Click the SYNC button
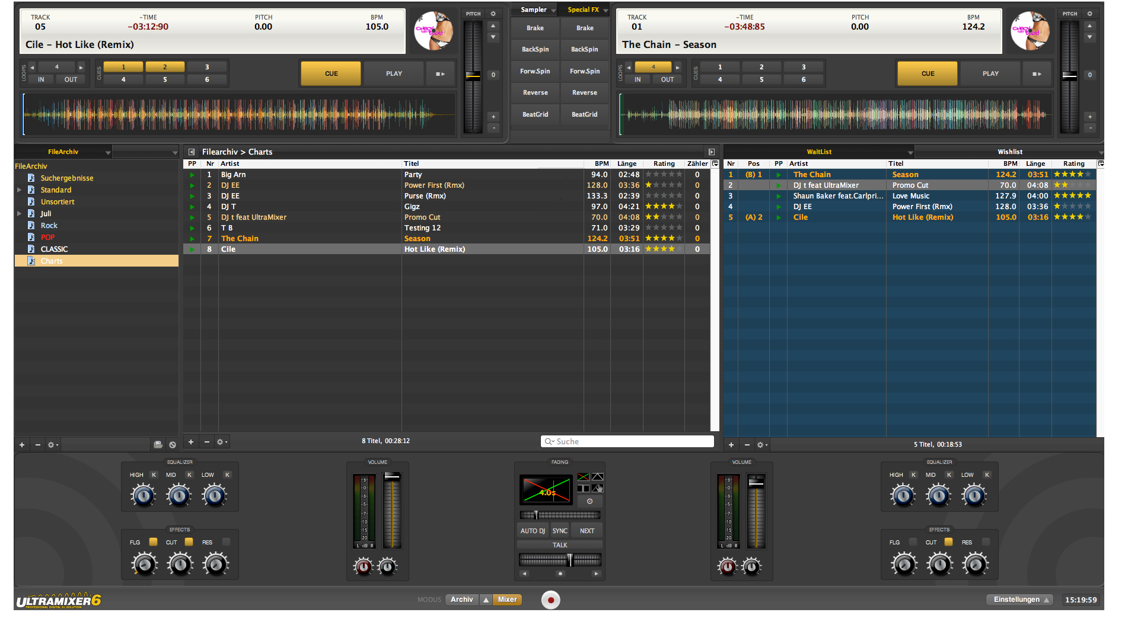 click(x=560, y=531)
